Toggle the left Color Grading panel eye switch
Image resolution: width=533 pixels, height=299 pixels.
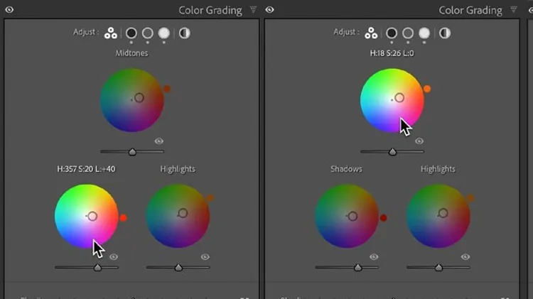(9, 10)
